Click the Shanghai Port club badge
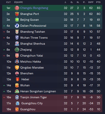This screenshot has height=114, width=105. [x=17, y=14]
